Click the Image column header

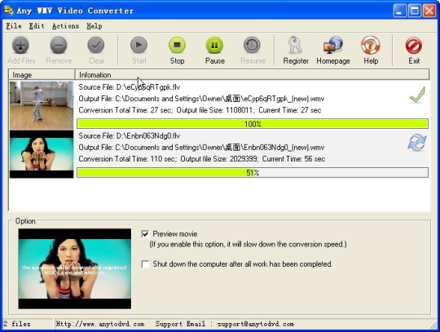coord(42,75)
